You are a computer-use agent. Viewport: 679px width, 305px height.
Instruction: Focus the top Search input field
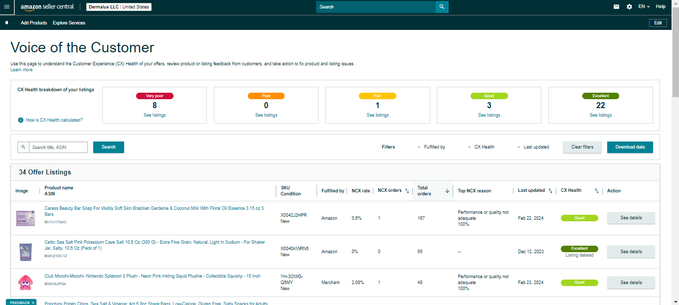coord(376,7)
